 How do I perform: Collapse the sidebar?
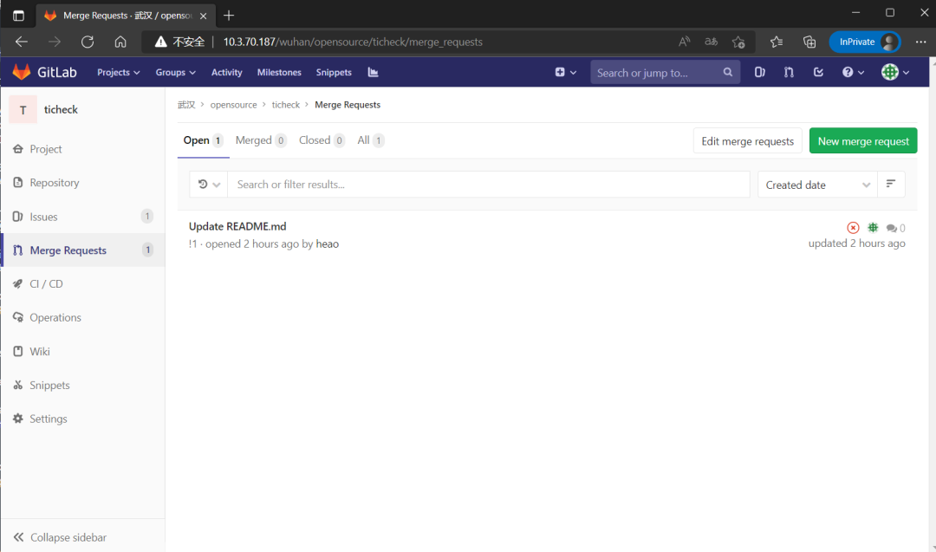(x=60, y=537)
